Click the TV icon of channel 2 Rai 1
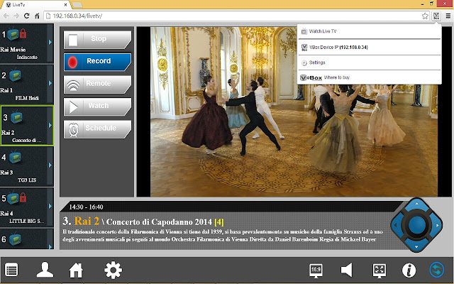454x284 pixels. 15,76
